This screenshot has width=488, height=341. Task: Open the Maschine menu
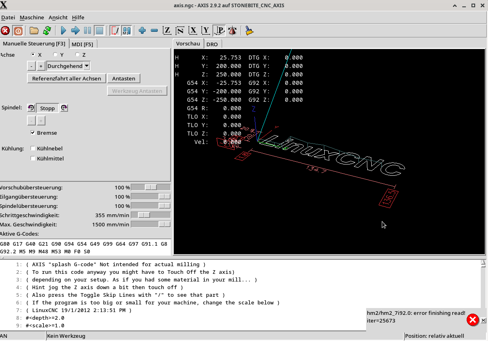tap(32, 17)
